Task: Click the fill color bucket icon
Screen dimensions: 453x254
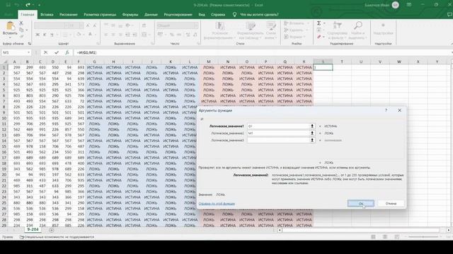Action: [79, 35]
